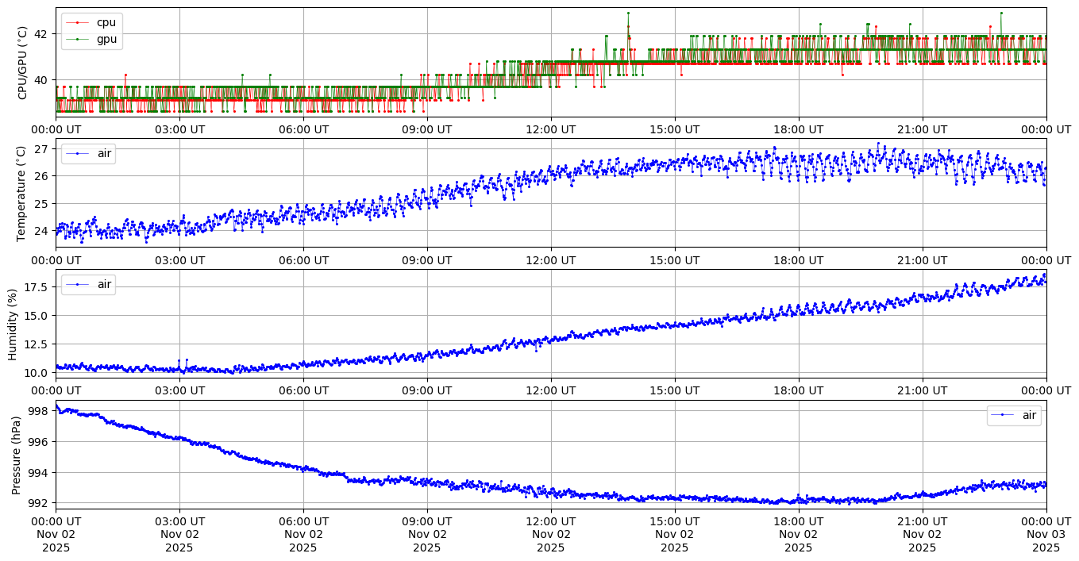This screenshot has width=1079, height=561.
Task: Click the 27 tick on Temperature axis
Action: point(41,149)
